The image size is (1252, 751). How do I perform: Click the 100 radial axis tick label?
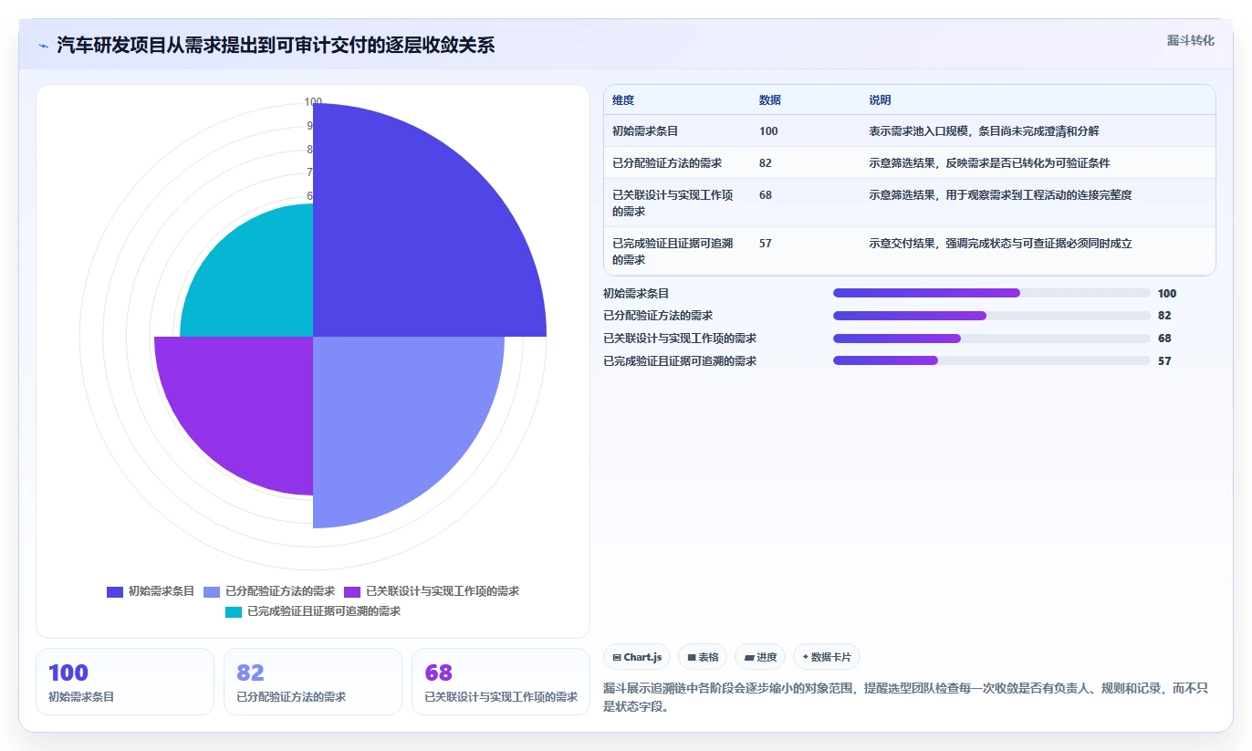(313, 102)
